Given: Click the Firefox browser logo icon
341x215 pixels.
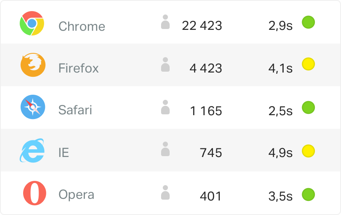Looking at the screenshot, I should [33, 65].
